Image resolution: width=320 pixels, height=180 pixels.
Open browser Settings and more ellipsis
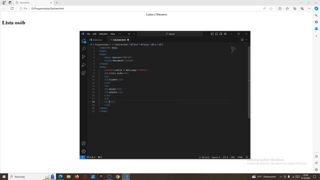[309, 8]
